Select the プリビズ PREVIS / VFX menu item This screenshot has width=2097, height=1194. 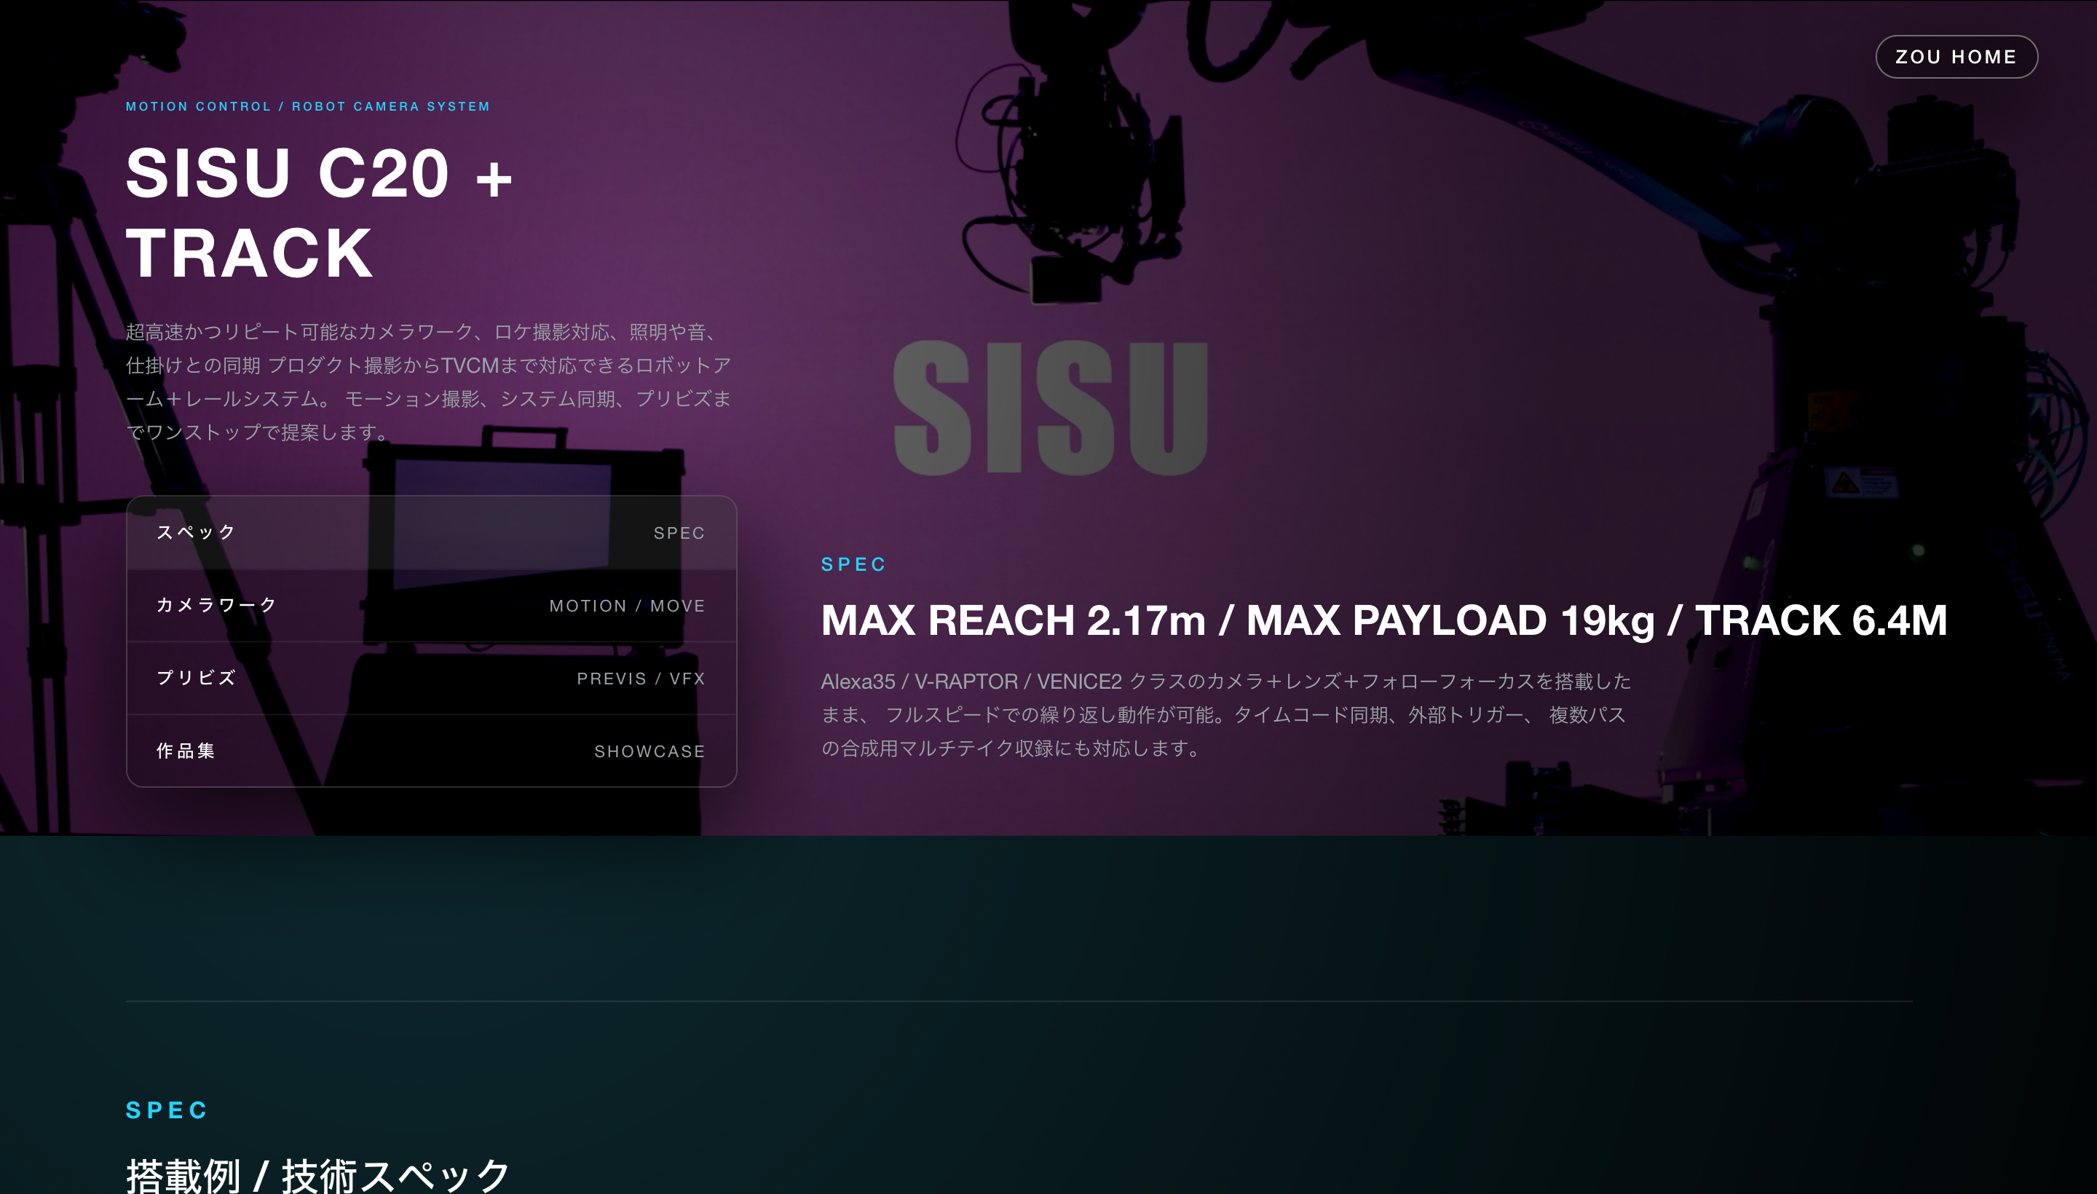pos(430,677)
